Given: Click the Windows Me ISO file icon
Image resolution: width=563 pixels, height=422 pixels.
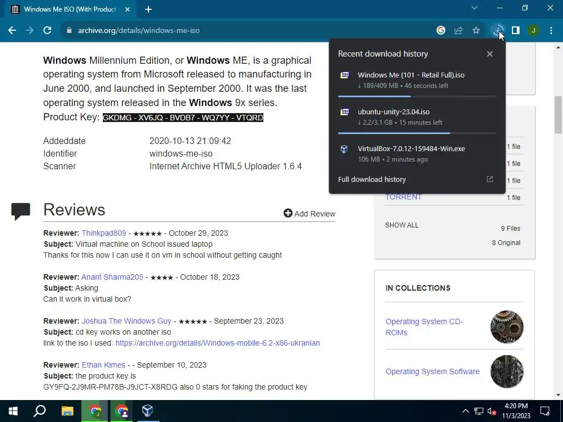Looking at the screenshot, I should (345, 75).
